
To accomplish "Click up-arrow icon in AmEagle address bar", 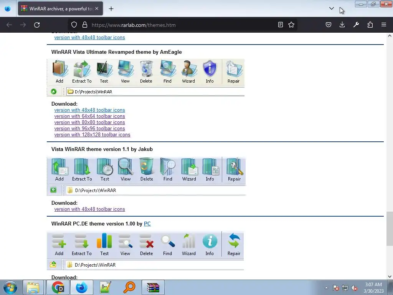I will pyautogui.click(x=54, y=91).
